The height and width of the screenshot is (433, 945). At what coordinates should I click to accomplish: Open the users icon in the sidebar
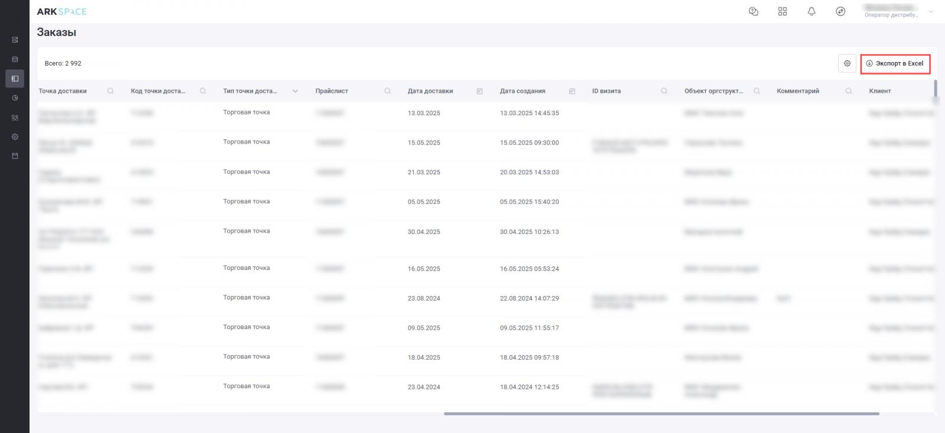(15, 118)
